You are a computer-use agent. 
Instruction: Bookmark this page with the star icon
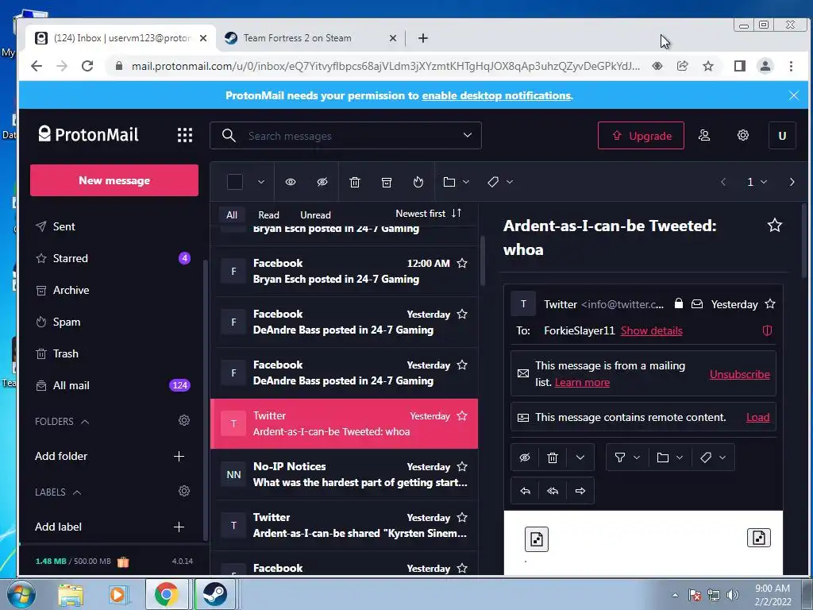(x=707, y=66)
